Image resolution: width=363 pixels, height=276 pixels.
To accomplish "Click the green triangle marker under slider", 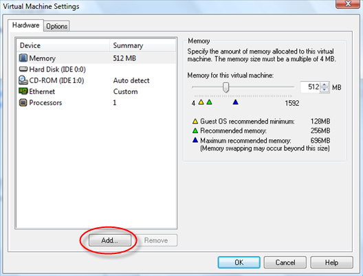I will [209, 102].
